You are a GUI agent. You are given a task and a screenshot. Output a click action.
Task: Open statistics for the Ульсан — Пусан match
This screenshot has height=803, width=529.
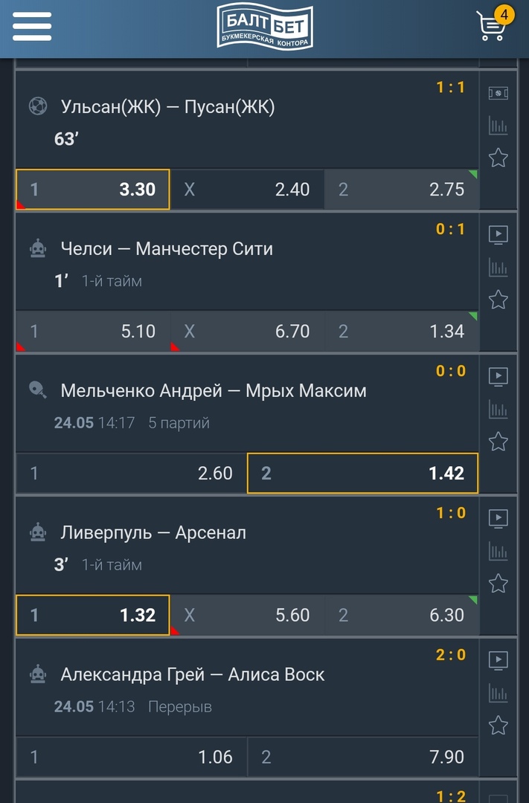498,125
